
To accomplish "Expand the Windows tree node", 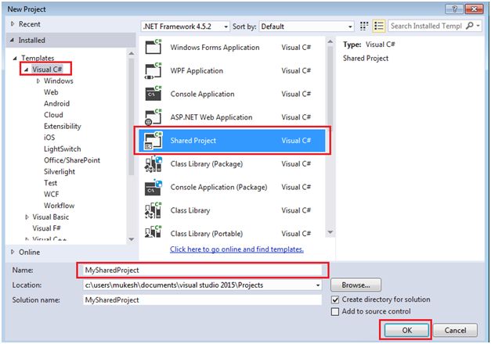I will [x=38, y=81].
